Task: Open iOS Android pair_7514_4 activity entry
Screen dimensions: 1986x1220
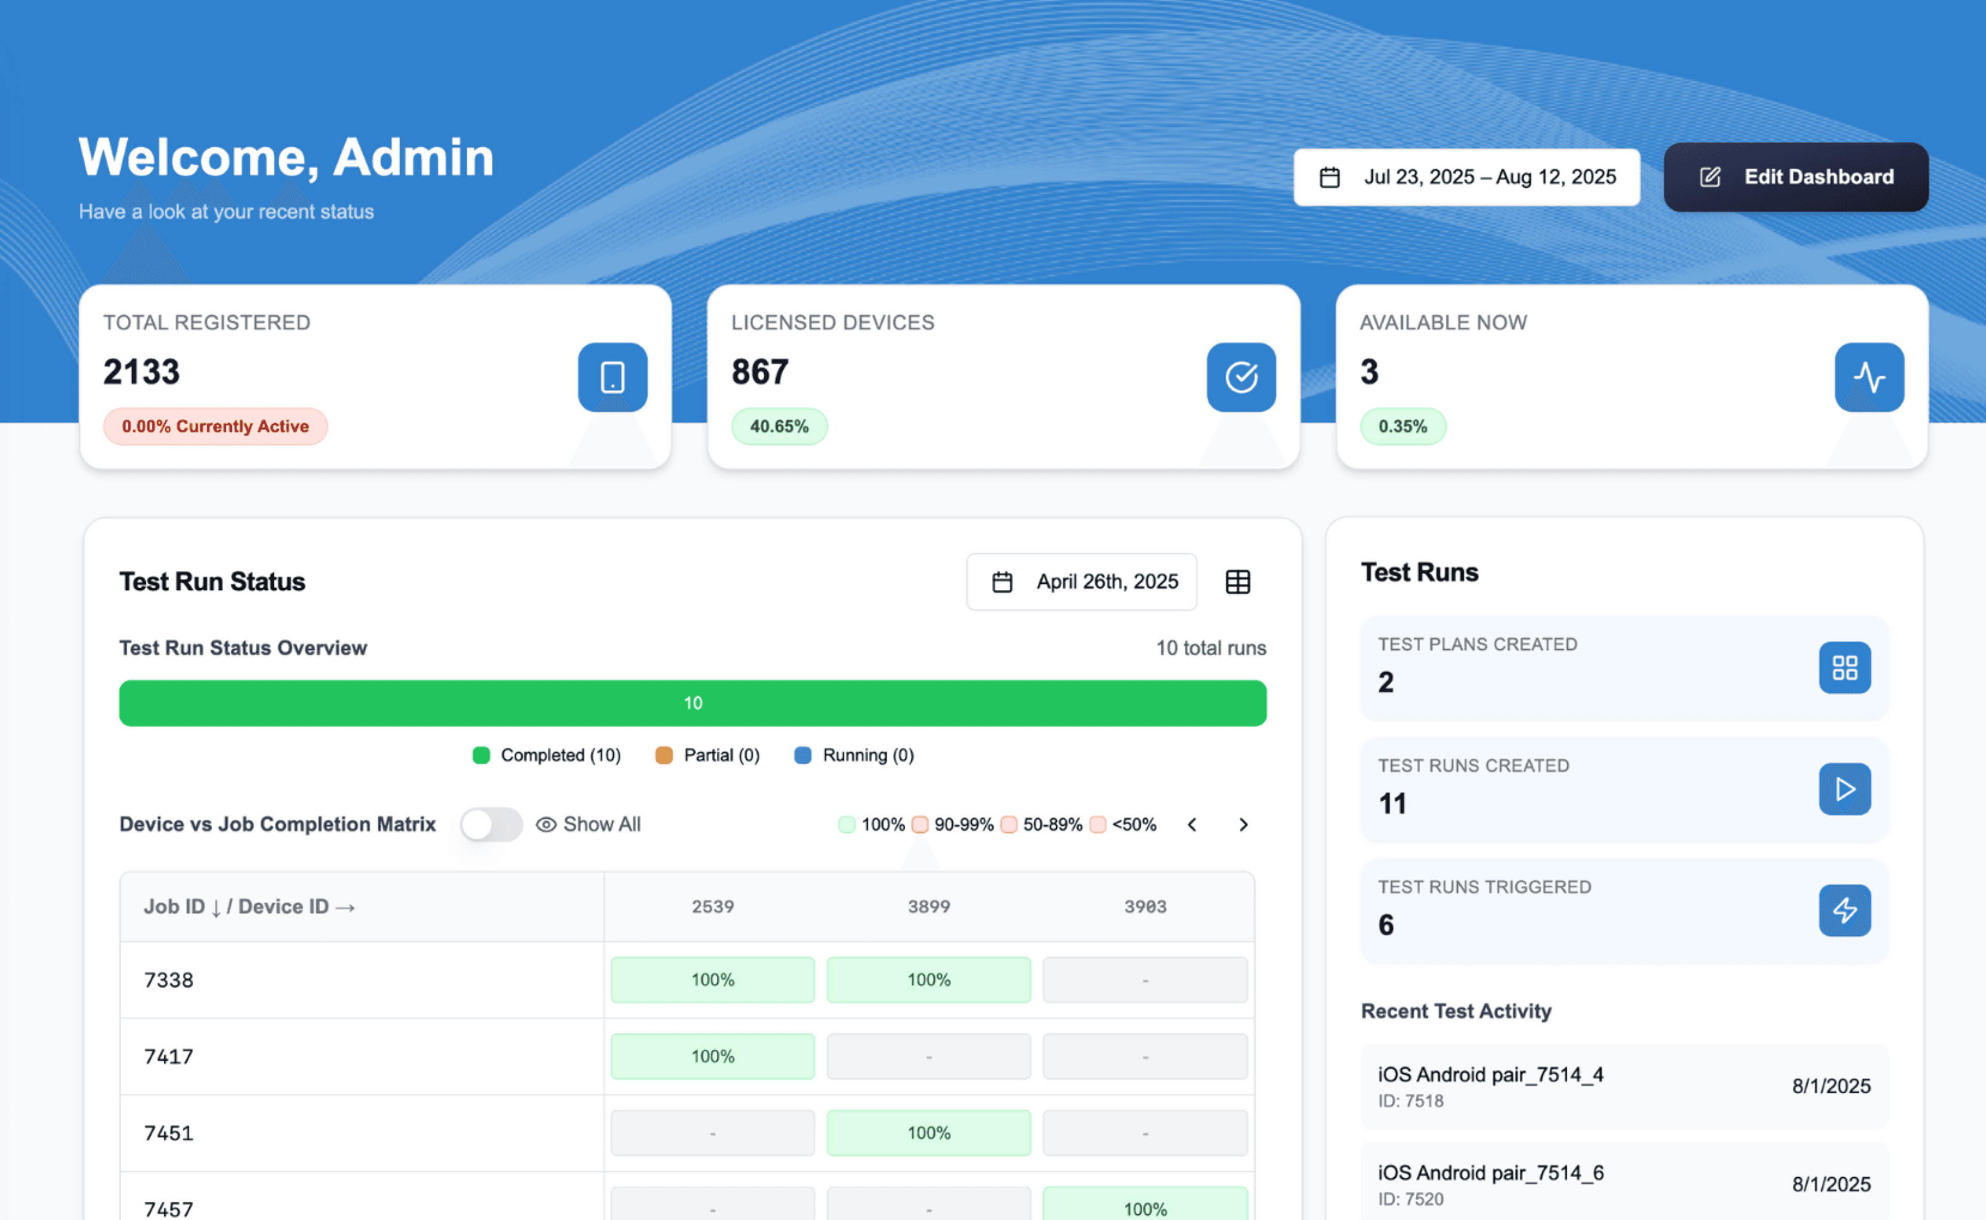Action: pyautogui.click(x=1623, y=1085)
